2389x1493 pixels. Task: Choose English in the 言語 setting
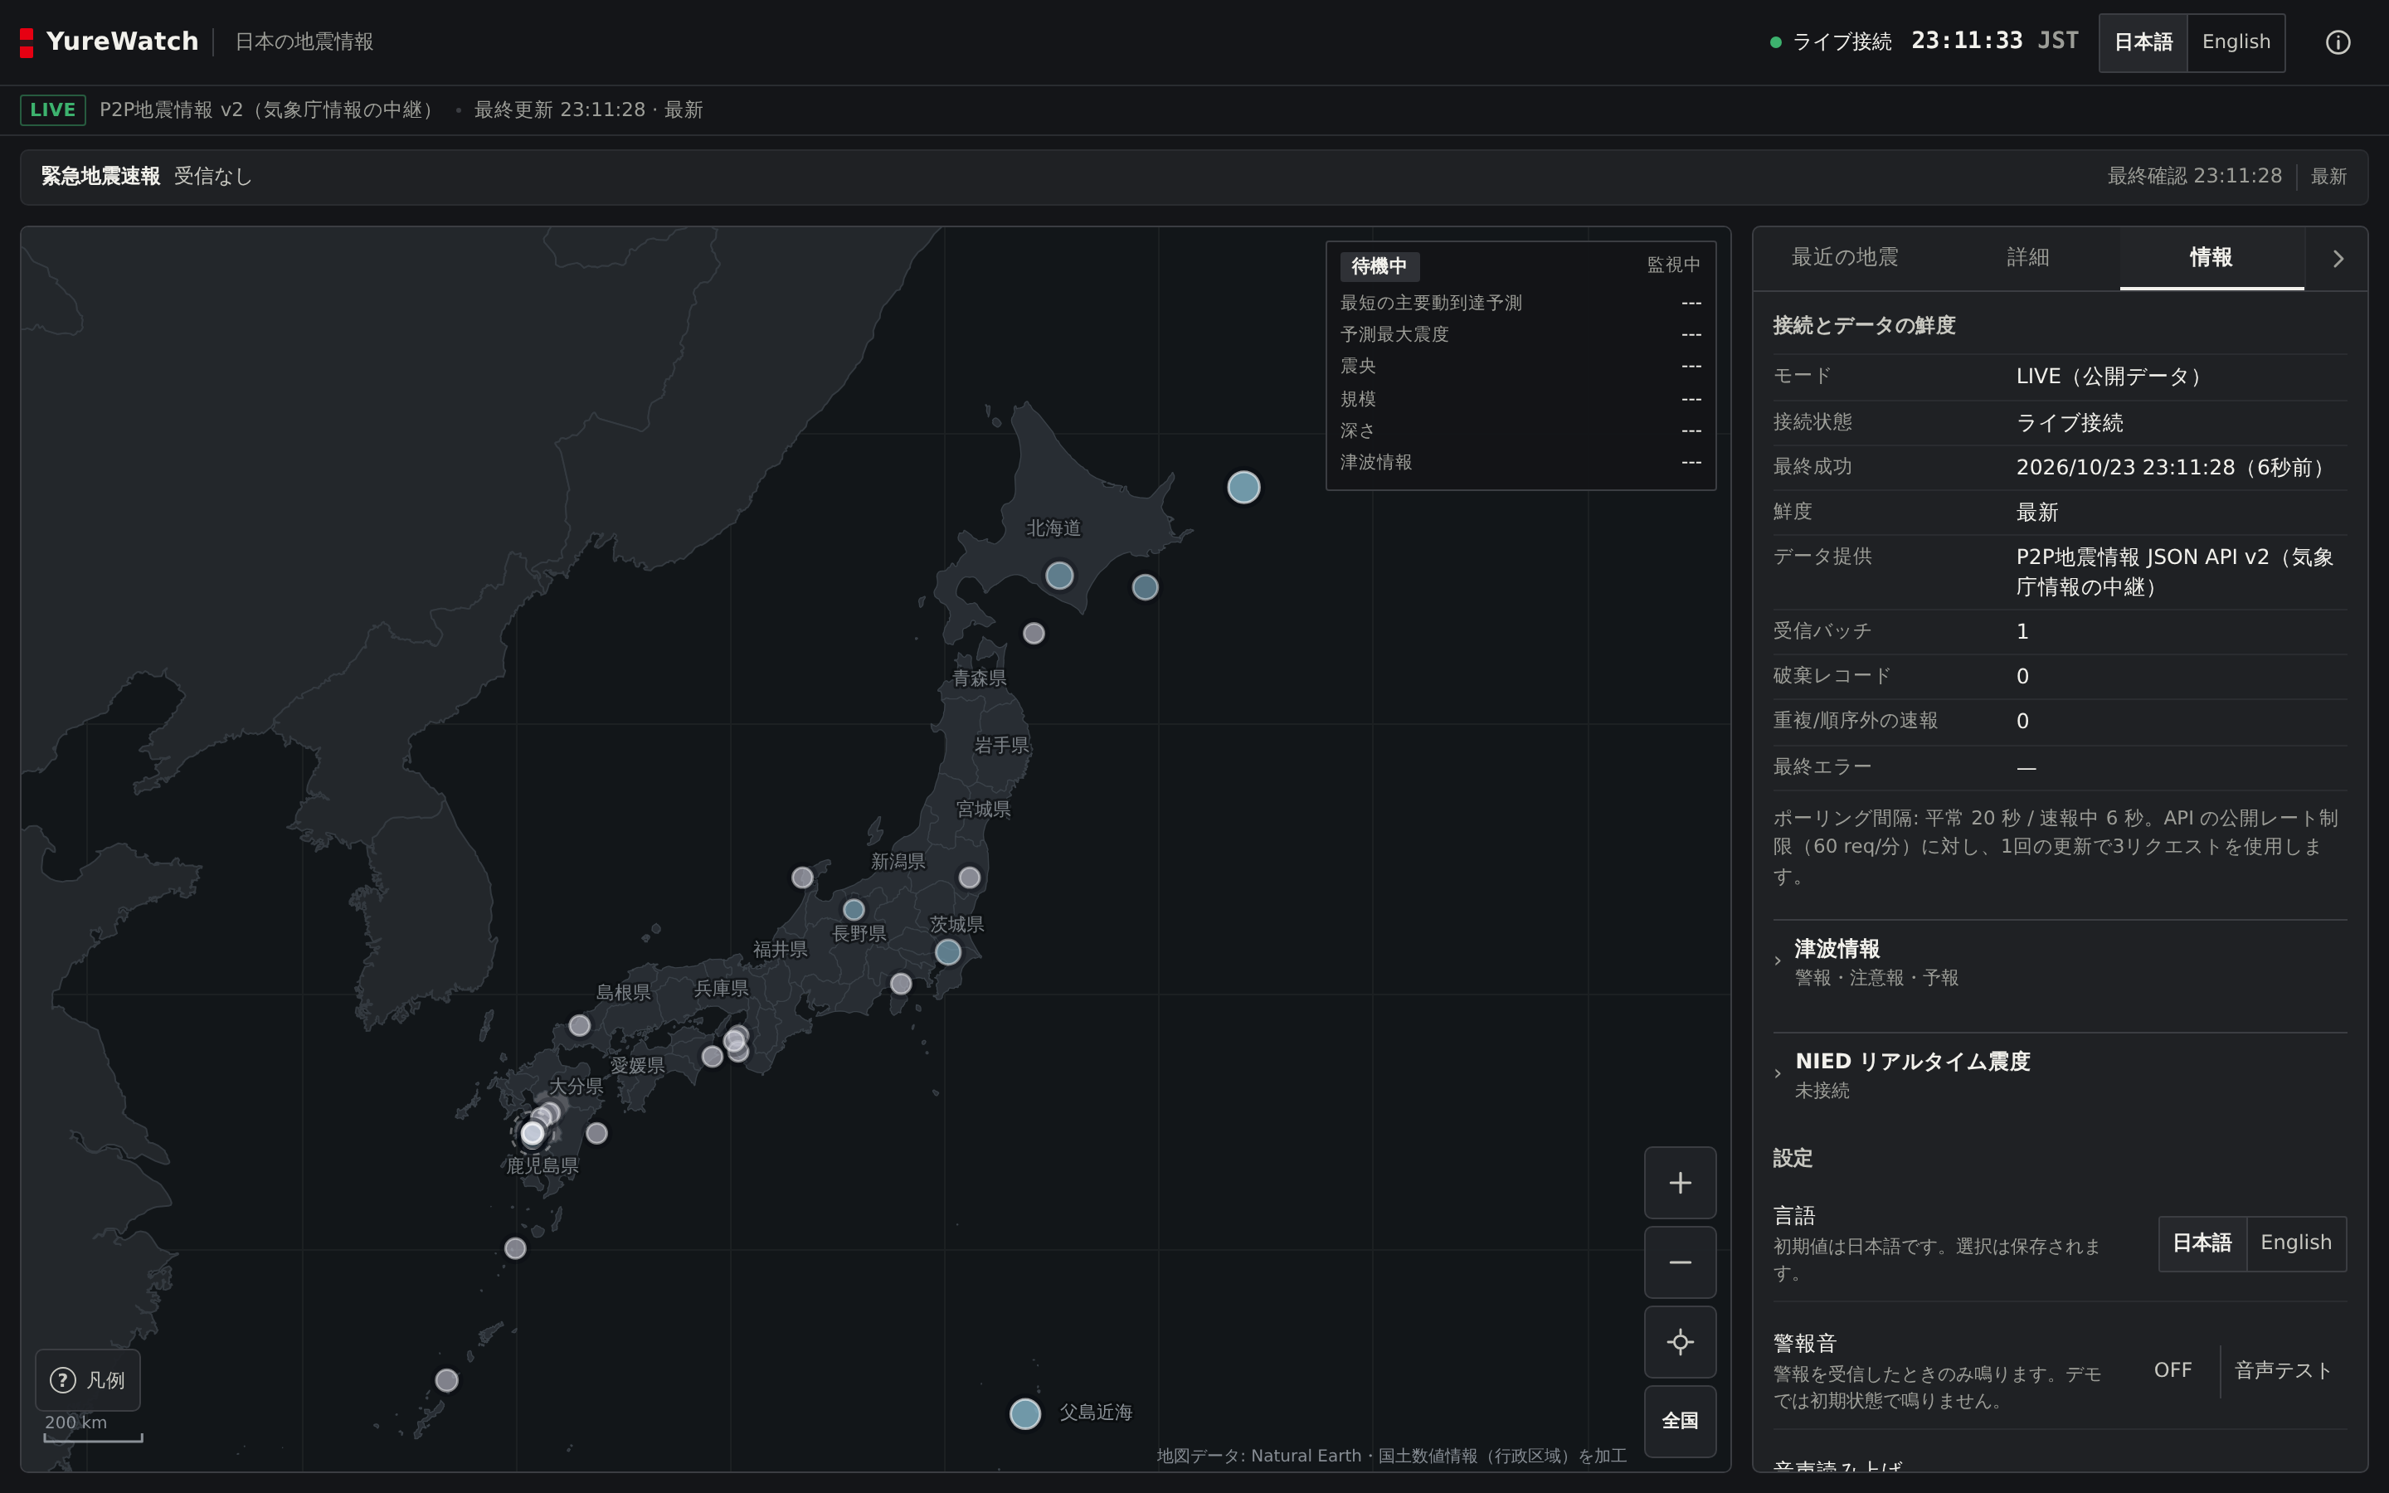[2296, 1243]
